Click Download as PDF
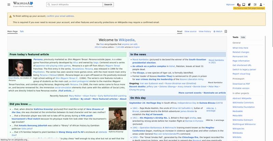Viewport: 273px width, 141px height. (x=241, y=84)
